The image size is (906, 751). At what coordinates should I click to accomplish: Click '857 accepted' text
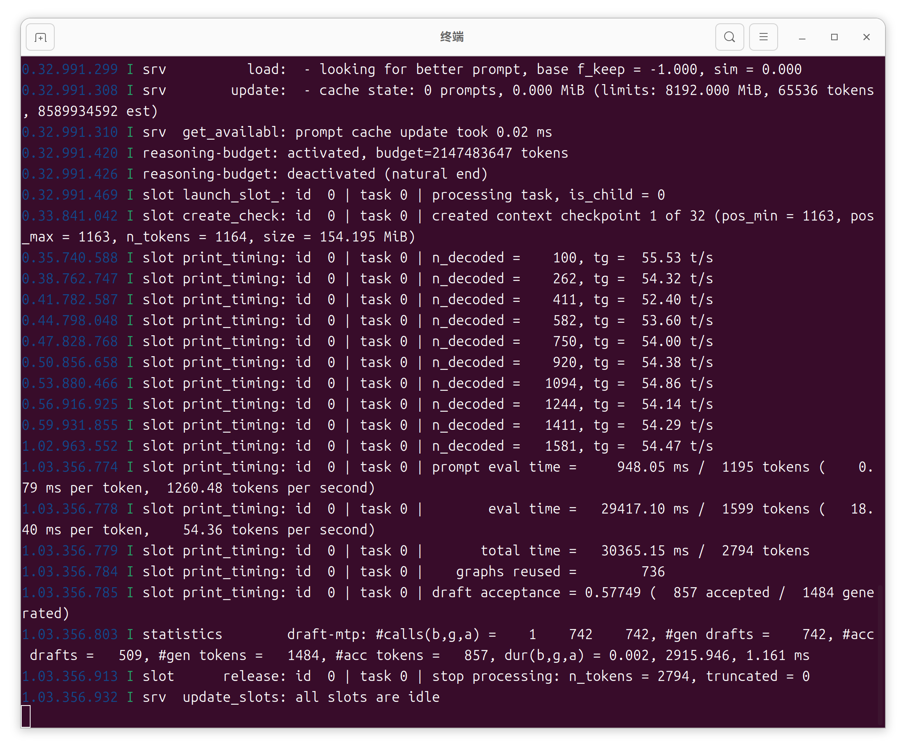(721, 593)
